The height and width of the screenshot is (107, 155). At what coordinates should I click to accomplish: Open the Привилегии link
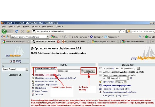[x=41, y=88]
